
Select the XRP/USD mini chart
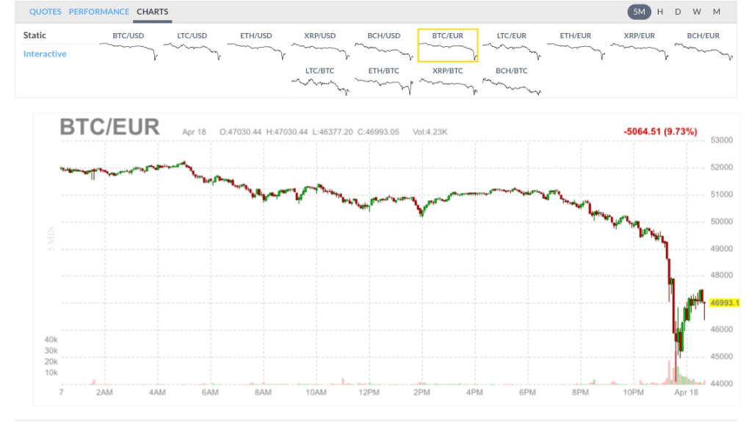pos(319,46)
